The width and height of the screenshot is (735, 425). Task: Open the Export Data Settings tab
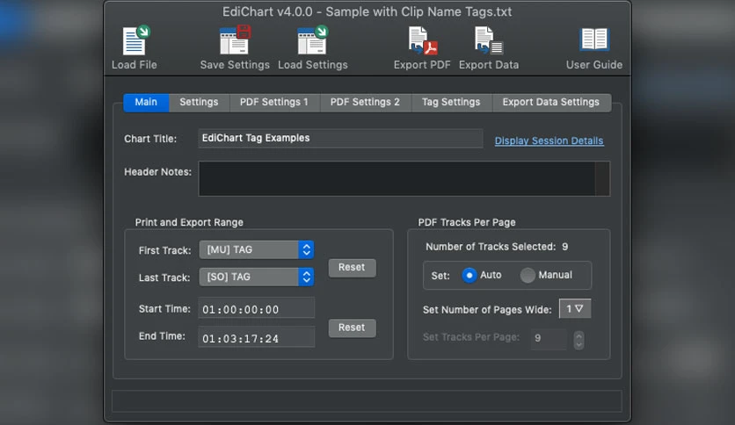(550, 102)
